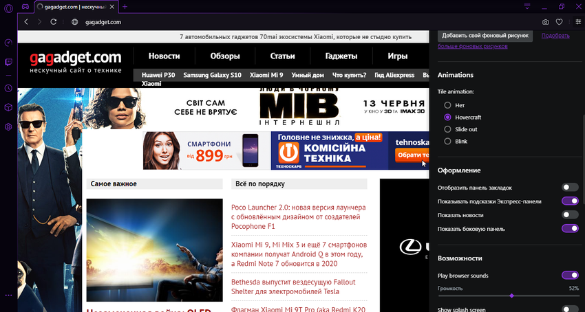Switch to the gagadget.com tab

[70, 6]
